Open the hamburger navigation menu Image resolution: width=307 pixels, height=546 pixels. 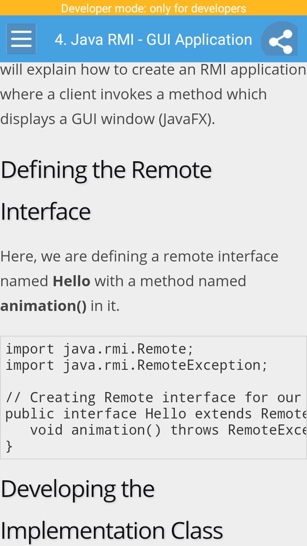click(21, 39)
